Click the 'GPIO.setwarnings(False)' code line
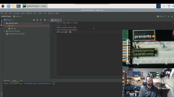This screenshot has width=174, height=97. [67, 30]
